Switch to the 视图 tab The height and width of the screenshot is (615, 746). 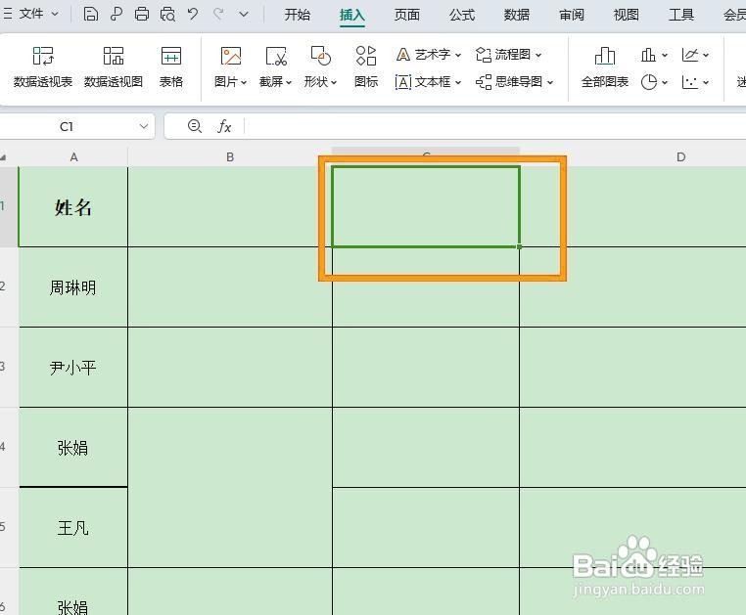pos(627,15)
